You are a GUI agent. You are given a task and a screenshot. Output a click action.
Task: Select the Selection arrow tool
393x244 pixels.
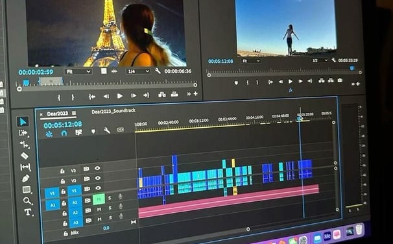(x=23, y=121)
